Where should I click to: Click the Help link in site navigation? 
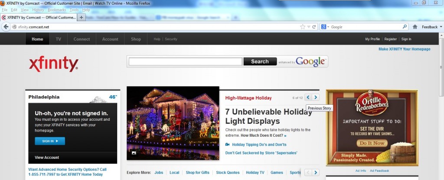point(157,39)
